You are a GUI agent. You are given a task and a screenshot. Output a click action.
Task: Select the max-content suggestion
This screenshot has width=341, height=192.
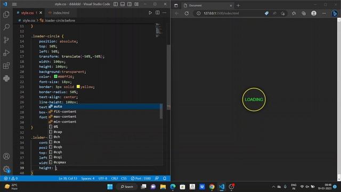104,116
